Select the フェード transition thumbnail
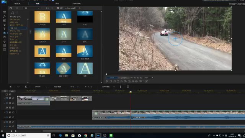Viewport: 245px width, 138px height. click(64, 34)
